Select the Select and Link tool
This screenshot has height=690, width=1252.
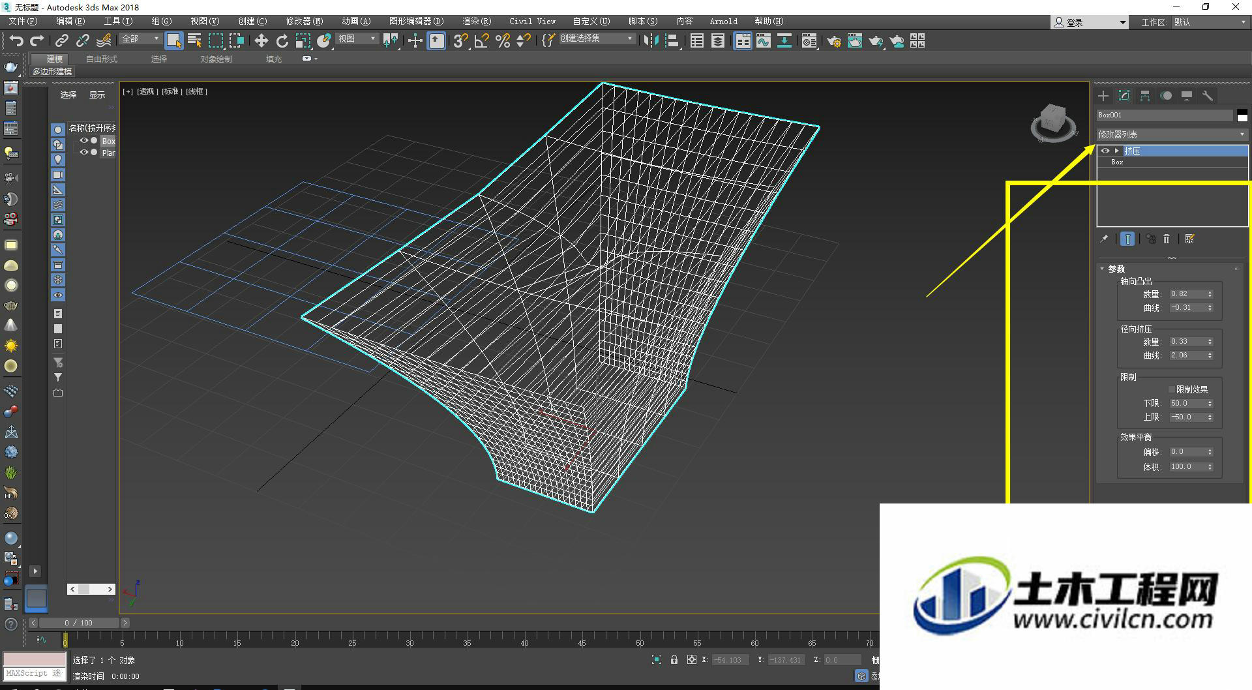click(x=61, y=40)
